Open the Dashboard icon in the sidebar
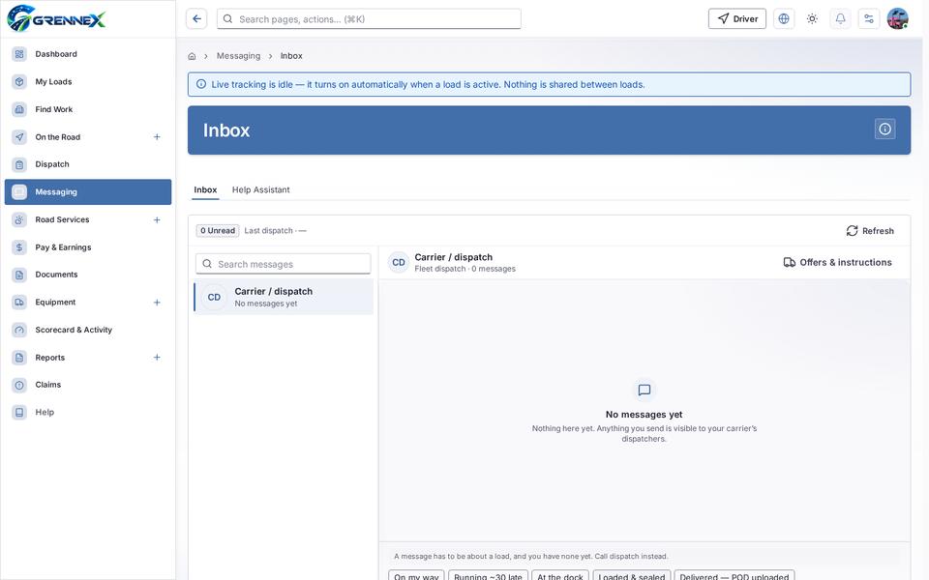Screen dimensions: 929x580 (x=19, y=54)
